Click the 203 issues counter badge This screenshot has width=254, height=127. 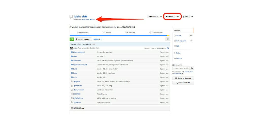pyautogui.click(x=191, y=35)
